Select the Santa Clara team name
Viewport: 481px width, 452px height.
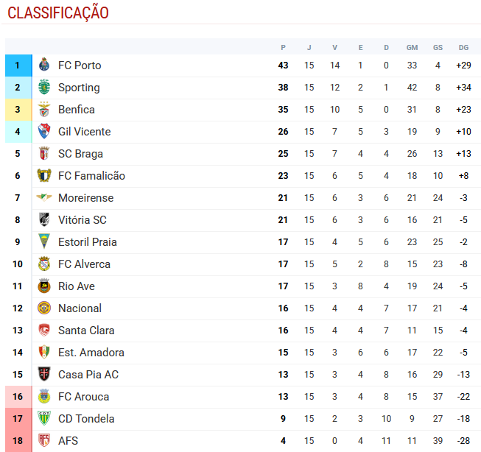point(86,331)
